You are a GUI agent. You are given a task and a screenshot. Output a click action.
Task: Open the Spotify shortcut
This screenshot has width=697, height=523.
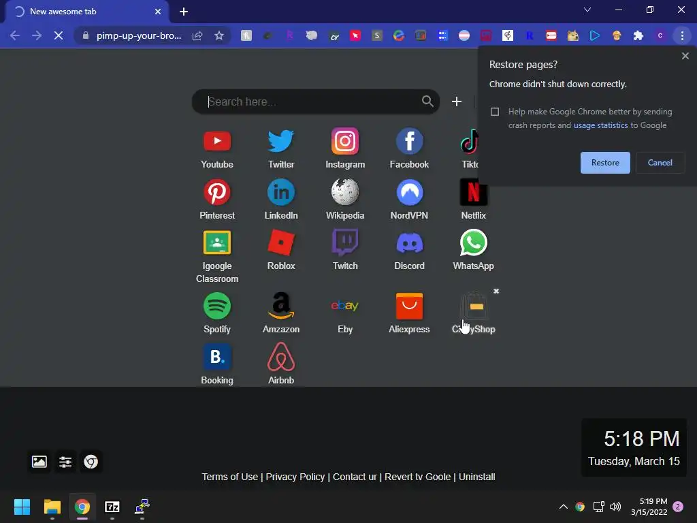217,313
